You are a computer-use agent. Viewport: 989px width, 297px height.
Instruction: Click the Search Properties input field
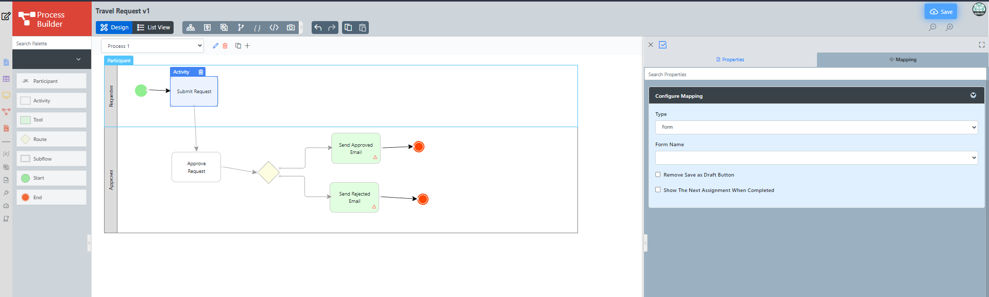(x=815, y=75)
